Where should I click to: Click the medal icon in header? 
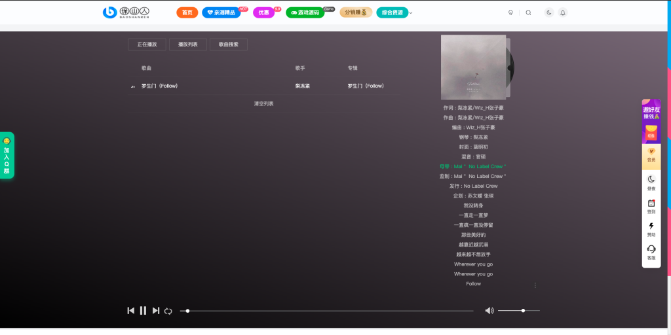click(510, 13)
